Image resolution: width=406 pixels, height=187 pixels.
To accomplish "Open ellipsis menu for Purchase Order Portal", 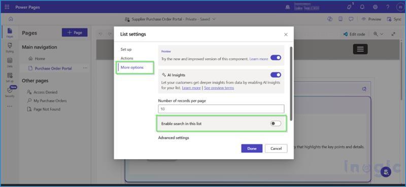I will [85, 68].
